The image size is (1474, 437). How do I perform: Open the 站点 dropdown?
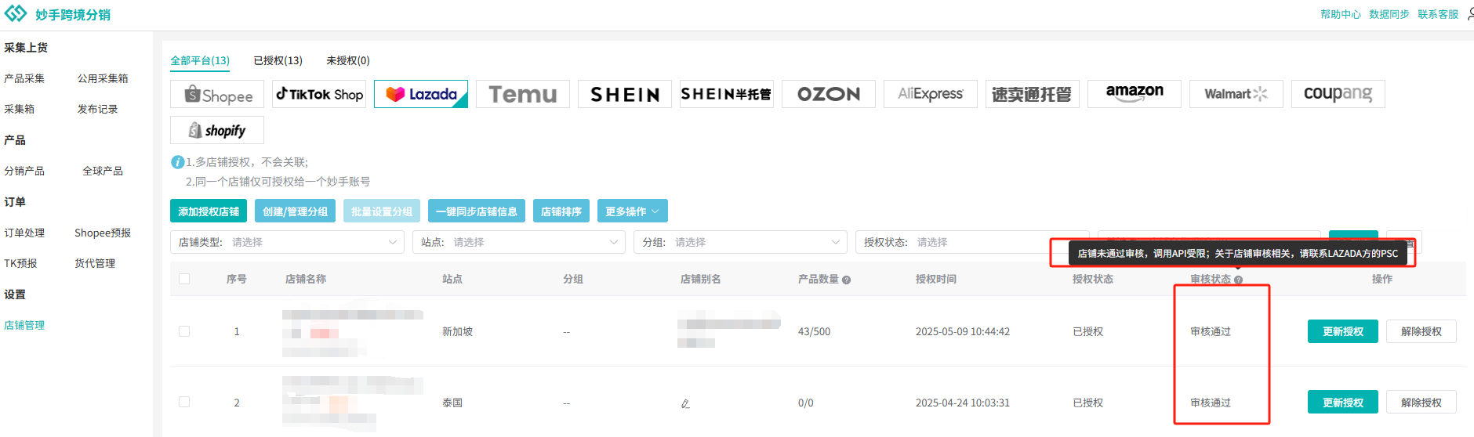click(520, 242)
